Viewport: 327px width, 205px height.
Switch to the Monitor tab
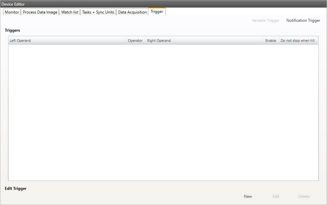click(12, 12)
